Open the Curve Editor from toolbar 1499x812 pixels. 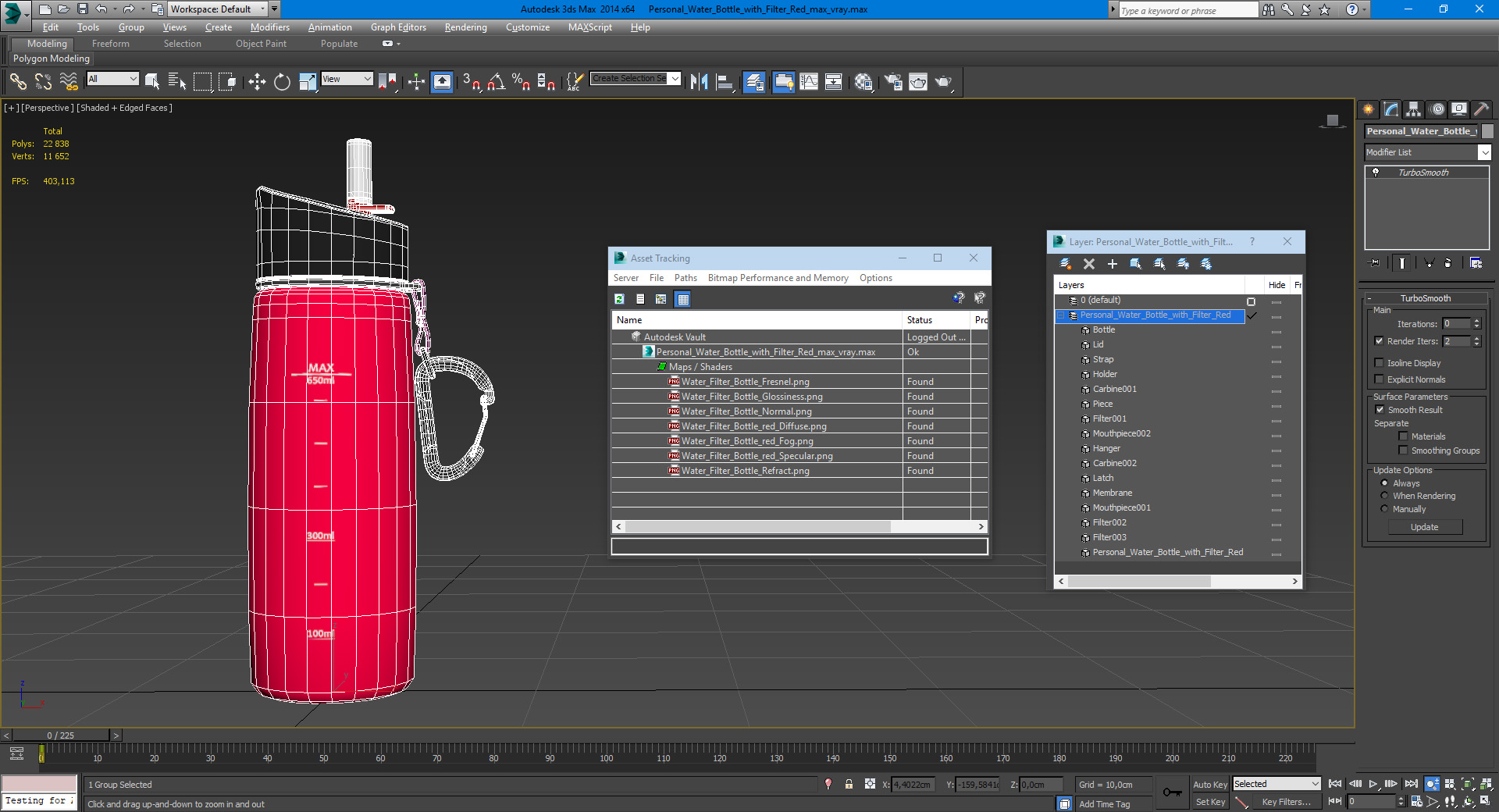click(809, 81)
